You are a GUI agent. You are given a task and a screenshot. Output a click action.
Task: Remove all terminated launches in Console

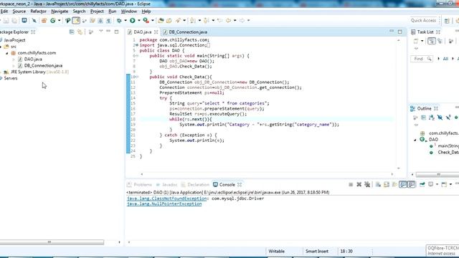(x=367, y=185)
